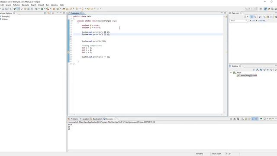Click the editor horizontal scrollbar

(148, 114)
